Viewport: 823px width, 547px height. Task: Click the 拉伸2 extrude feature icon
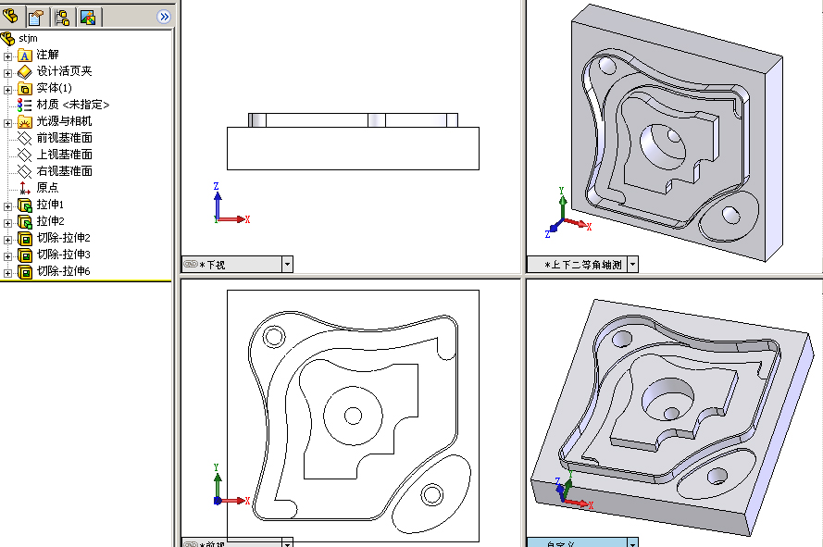click(x=25, y=221)
